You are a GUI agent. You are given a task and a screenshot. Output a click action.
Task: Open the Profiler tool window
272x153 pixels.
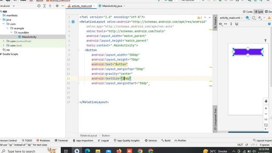pos(180,141)
